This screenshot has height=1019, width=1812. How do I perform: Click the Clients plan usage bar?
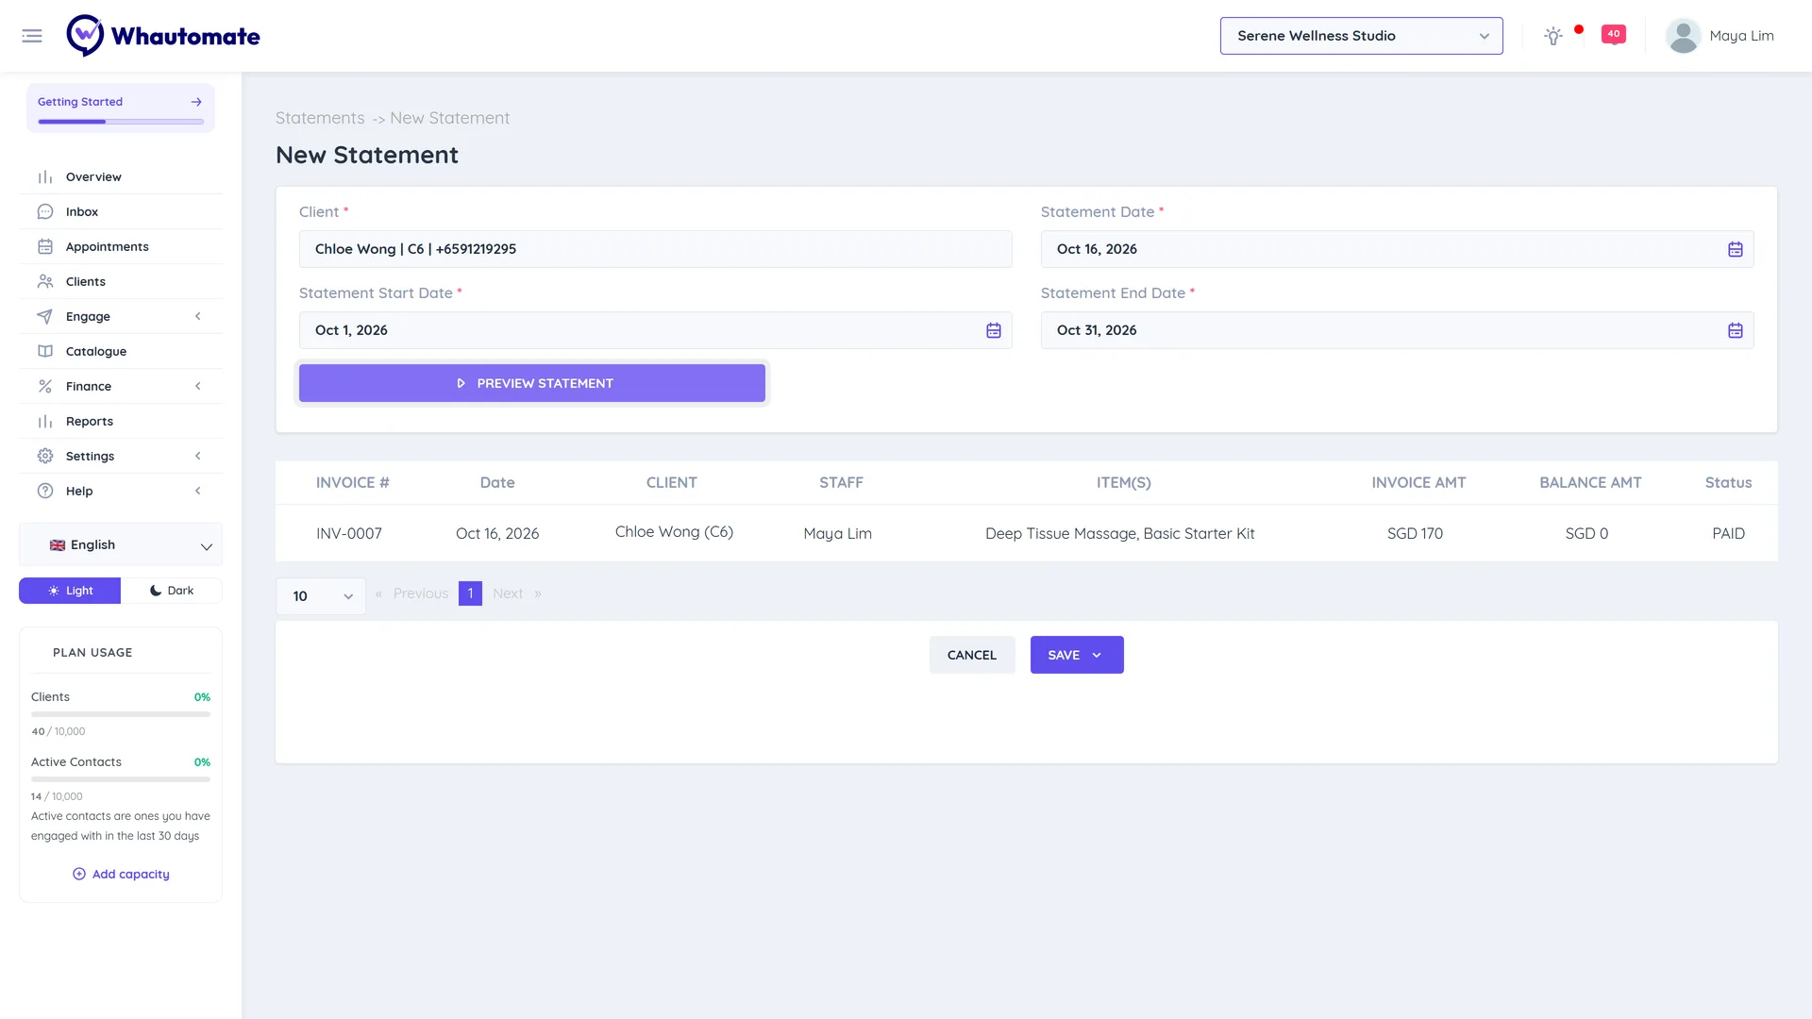coord(121,714)
